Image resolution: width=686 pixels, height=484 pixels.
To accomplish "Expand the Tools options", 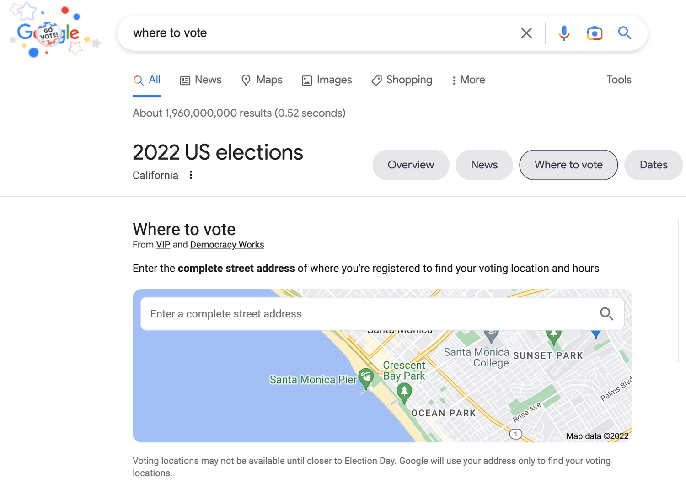I will pos(618,80).
